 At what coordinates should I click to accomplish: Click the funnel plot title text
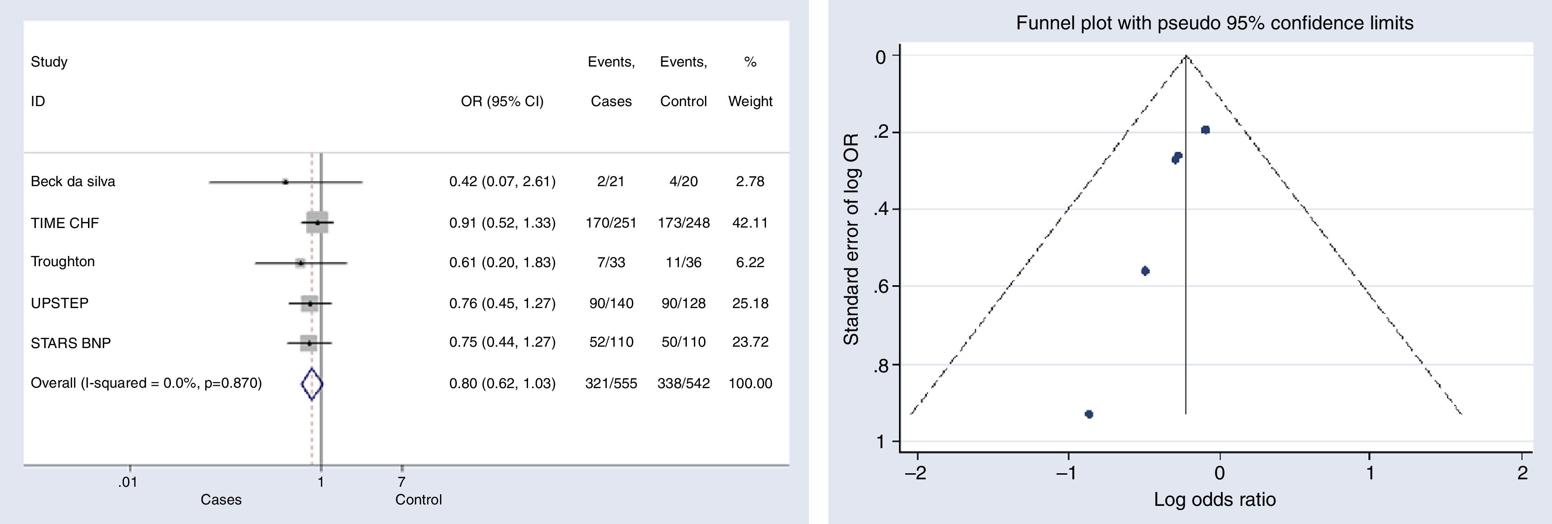coord(1214,23)
